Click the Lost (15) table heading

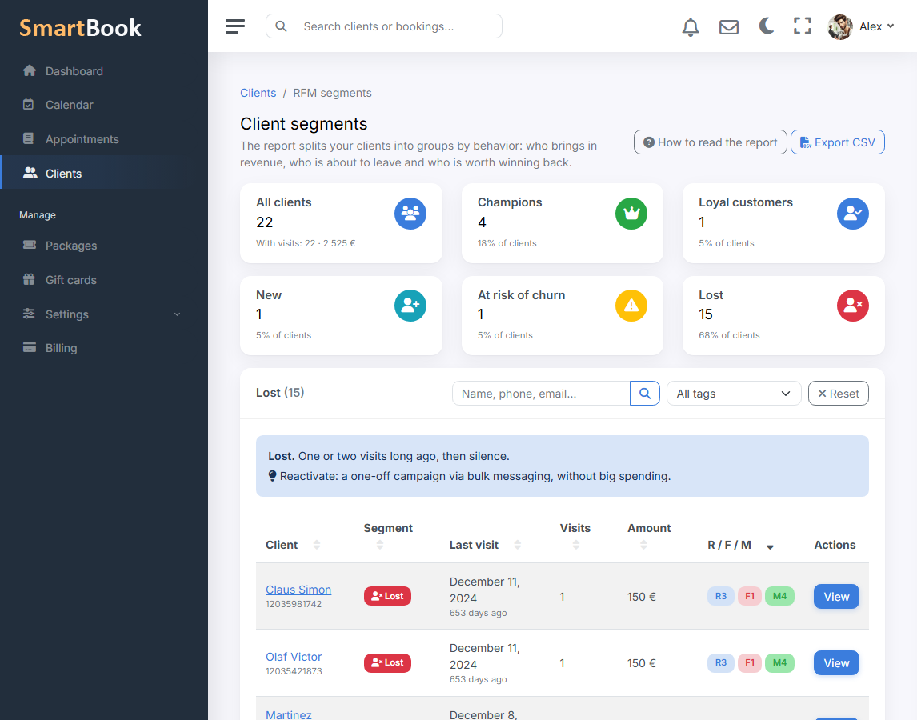pyautogui.click(x=280, y=393)
